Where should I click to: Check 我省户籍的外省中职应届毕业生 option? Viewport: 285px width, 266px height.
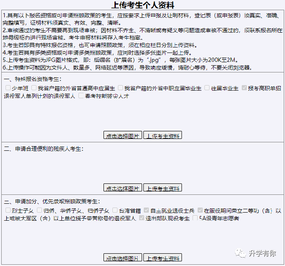point(120,88)
